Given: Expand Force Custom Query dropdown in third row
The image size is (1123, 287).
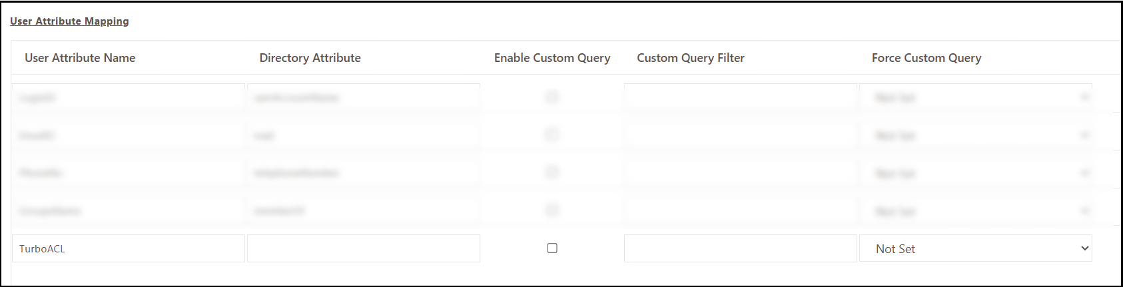Looking at the screenshot, I should click(975, 173).
